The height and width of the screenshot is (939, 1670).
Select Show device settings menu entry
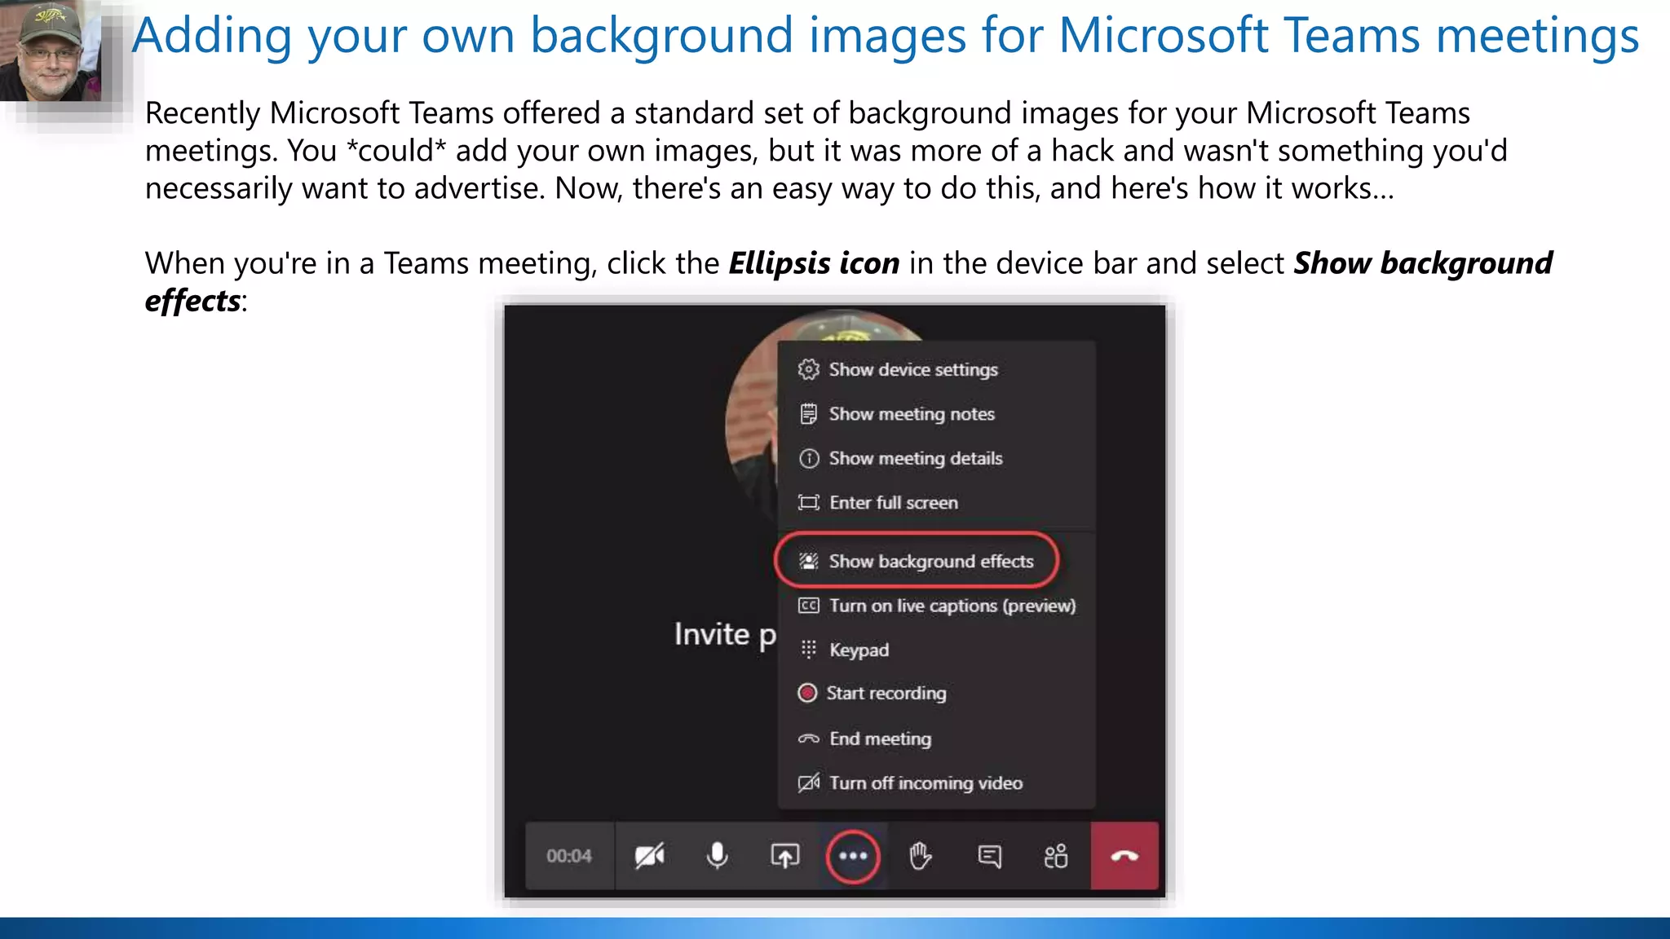point(936,369)
